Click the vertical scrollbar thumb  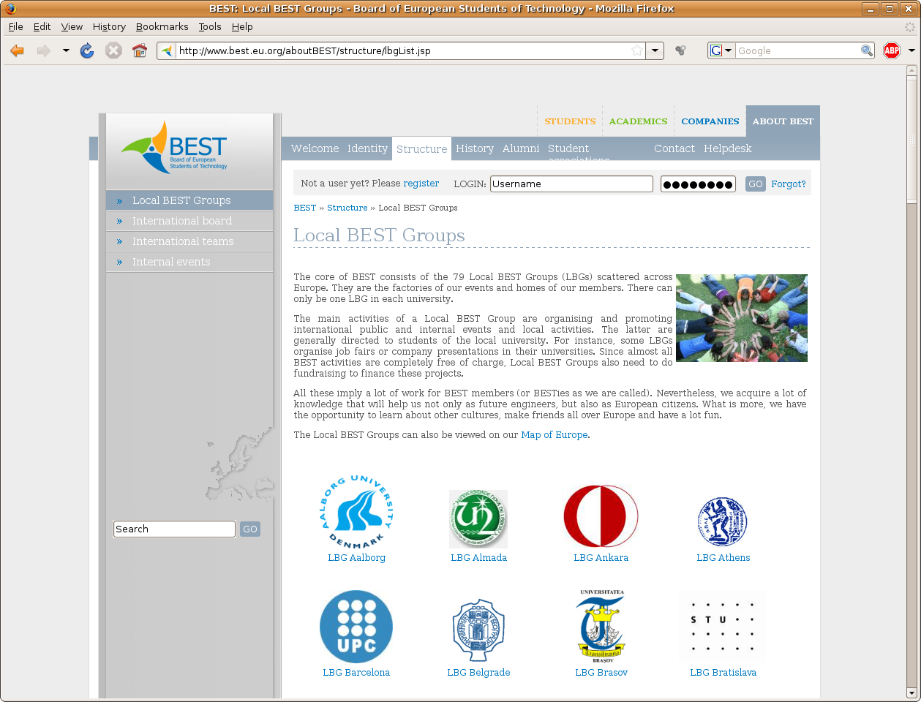(x=911, y=139)
